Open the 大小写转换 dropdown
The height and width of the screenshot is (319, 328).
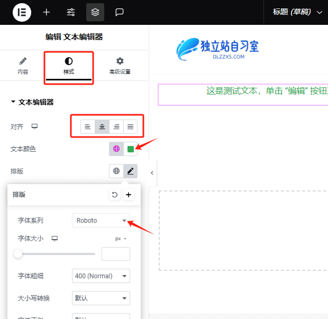(x=101, y=298)
